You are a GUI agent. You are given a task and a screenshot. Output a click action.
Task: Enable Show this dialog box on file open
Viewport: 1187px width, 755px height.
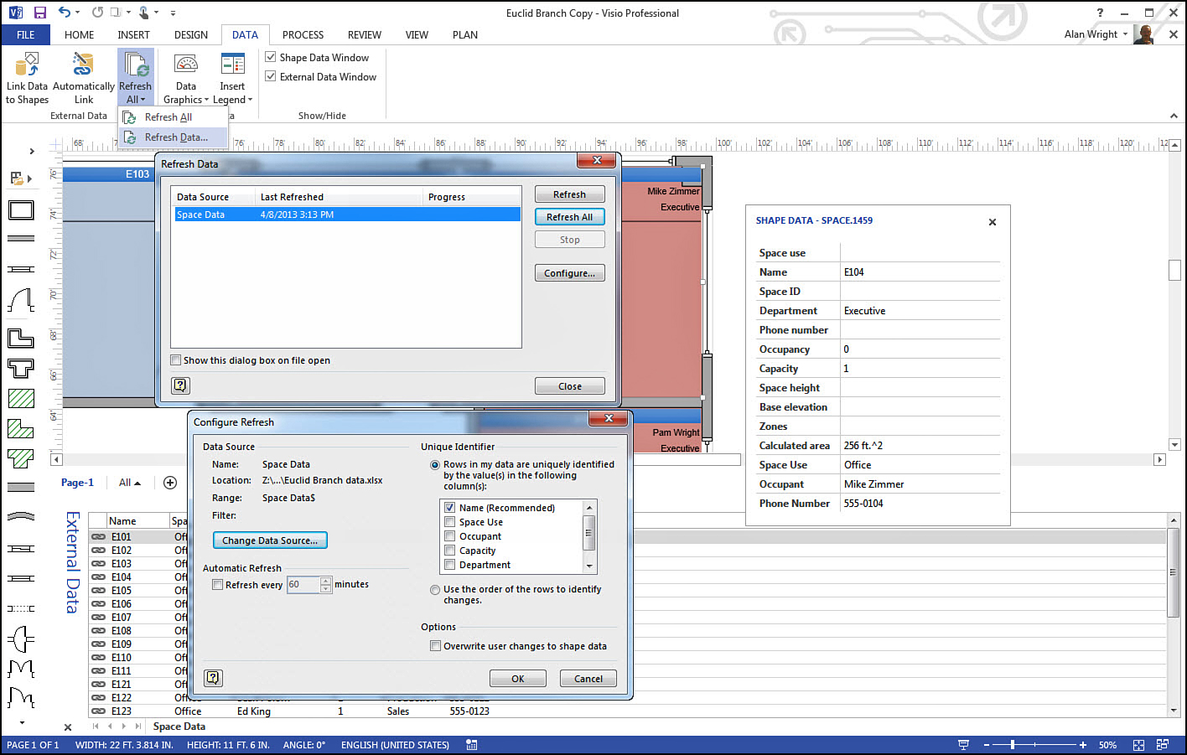point(176,360)
